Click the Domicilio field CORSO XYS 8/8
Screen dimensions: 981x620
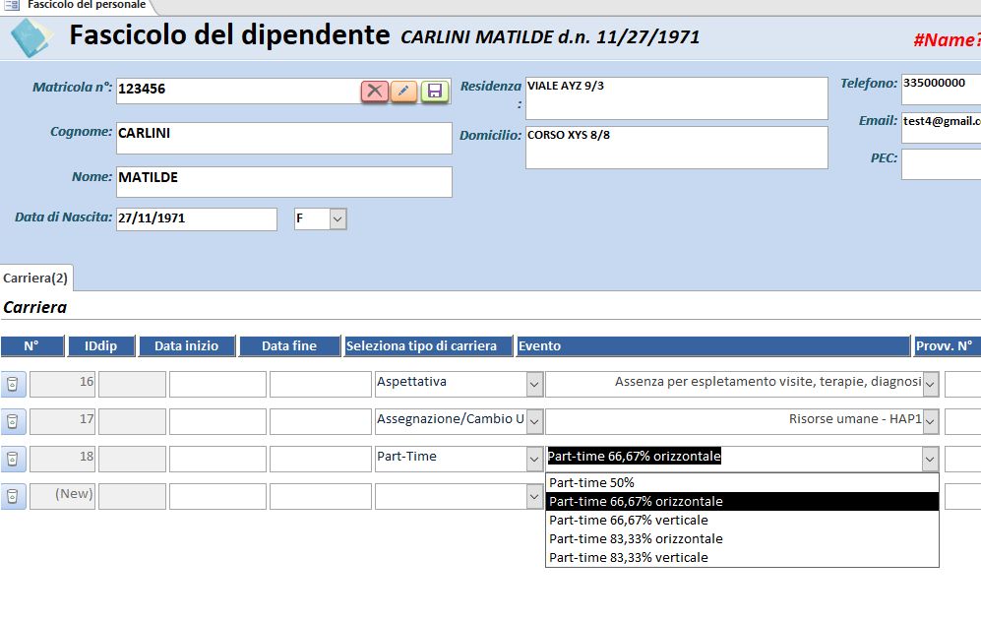pos(676,148)
